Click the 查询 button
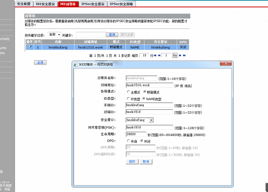The width and height of the screenshot is (268, 192). [x=112, y=35]
